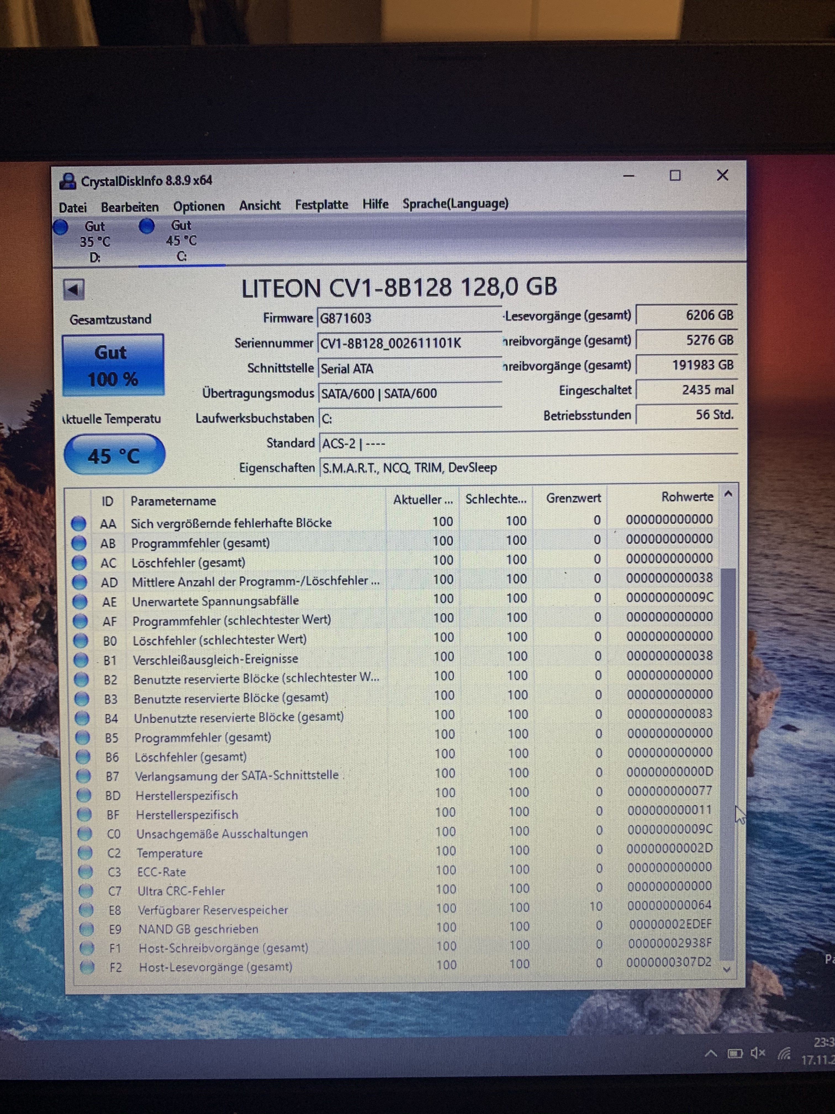Screen dimensions: 835x1114
Task: Click the 45 °C temperature button
Action: (x=114, y=455)
